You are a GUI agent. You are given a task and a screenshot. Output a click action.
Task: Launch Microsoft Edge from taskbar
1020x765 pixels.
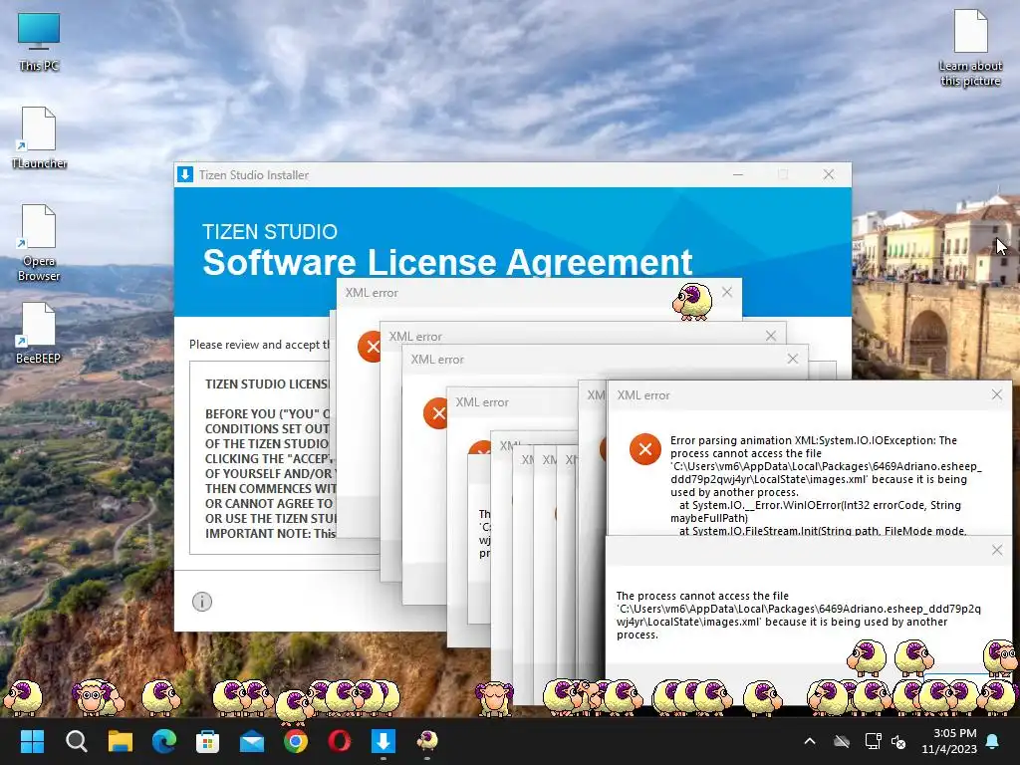pyautogui.click(x=164, y=741)
